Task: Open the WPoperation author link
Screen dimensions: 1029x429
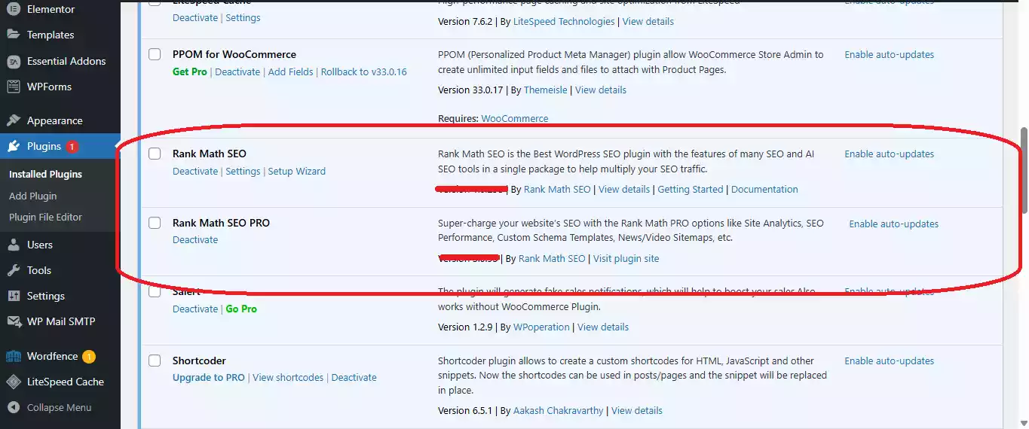Action: (x=542, y=327)
